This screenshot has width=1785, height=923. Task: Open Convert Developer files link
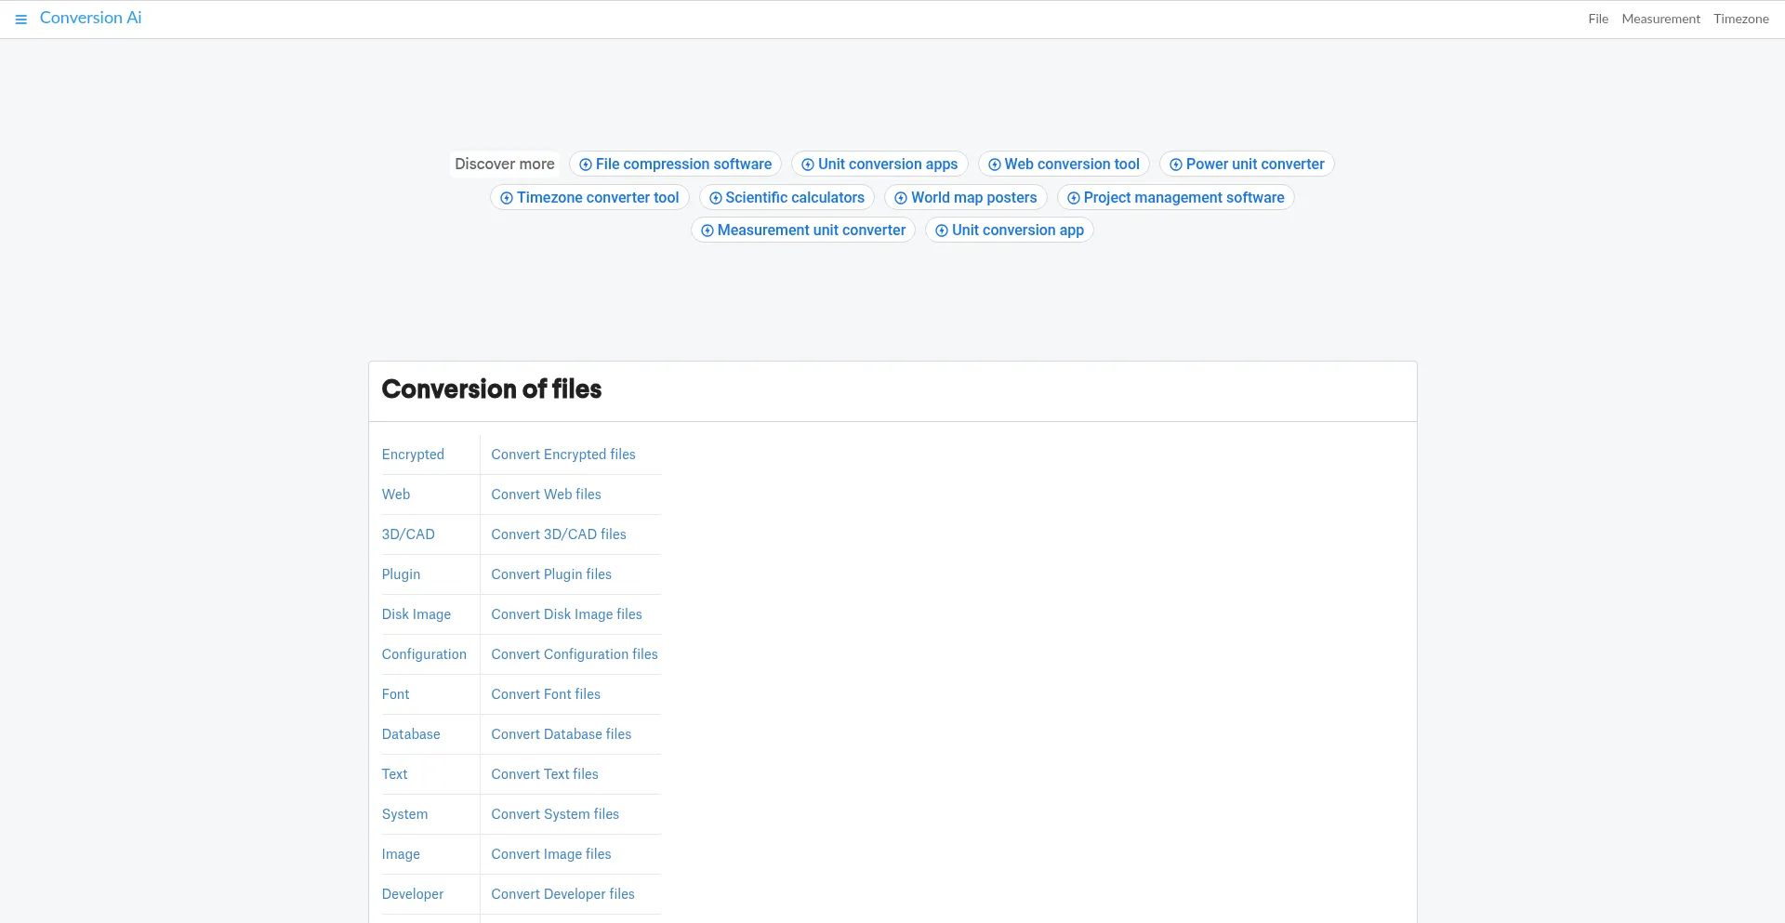point(562,894)
